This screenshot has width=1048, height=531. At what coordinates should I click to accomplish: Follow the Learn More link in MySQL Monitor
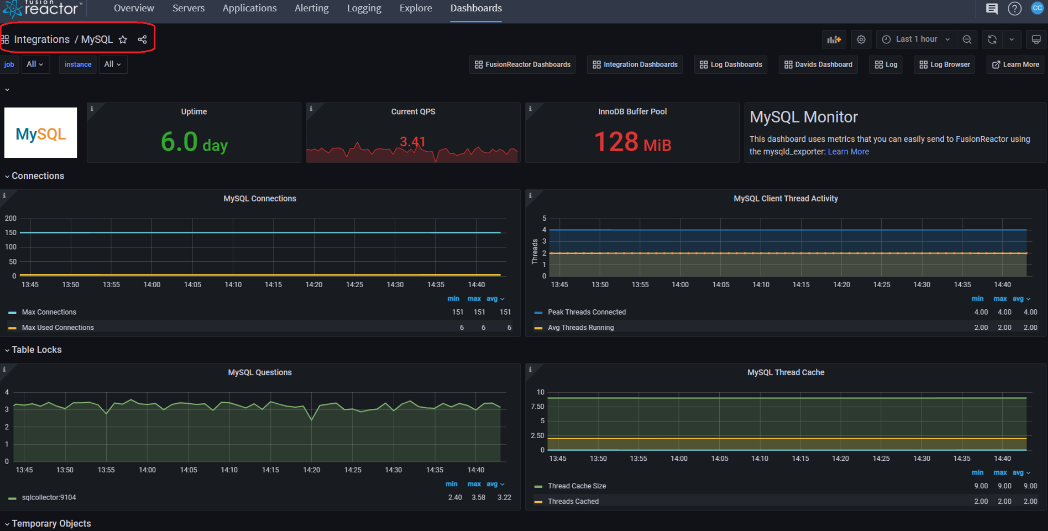pyautogui.click(x=848, y=152)
